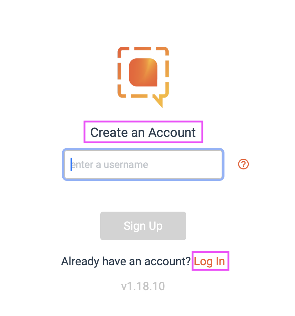The height and width of the screenshot is (316, 295).
Task: Click the orange help icon beside the username field
Action: click(243, 164)
